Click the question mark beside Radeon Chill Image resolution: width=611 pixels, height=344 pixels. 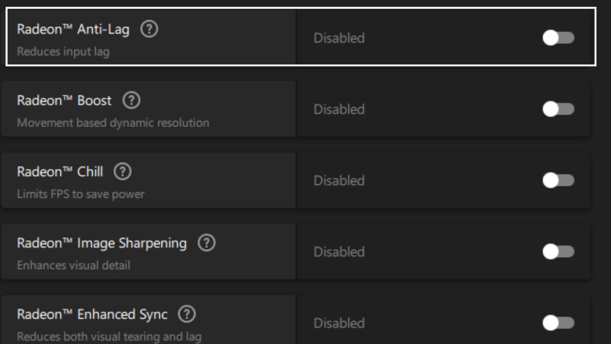pos(123,172)
